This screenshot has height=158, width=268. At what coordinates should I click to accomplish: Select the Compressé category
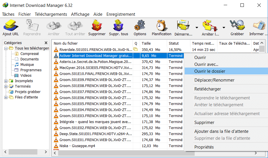(30, 54)
